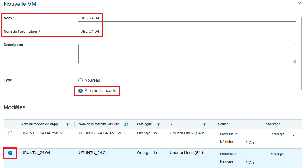Image resolution: width=304 pixels, height=168 pixels.
Task: Click the Catalogue column filter icon
Action: pyautogui.click(x=159, y=124)
